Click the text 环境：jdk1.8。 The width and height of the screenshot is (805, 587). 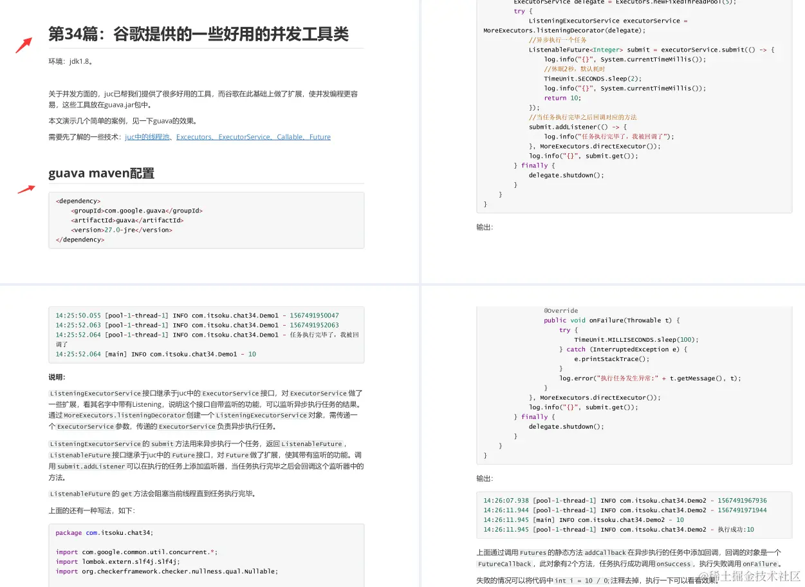coord(71,62)
